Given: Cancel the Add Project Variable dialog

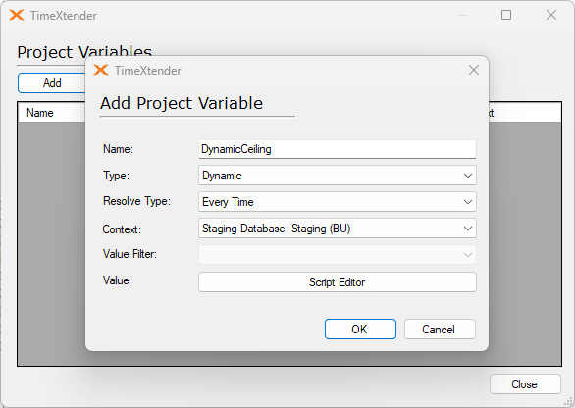Looking at the screenshot, I should coord(440,330).
